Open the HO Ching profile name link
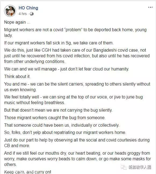156x174 pixels. pos(28,8)
